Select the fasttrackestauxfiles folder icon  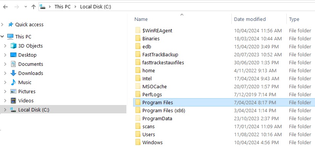pyautogui.click(x=138, y=62)
